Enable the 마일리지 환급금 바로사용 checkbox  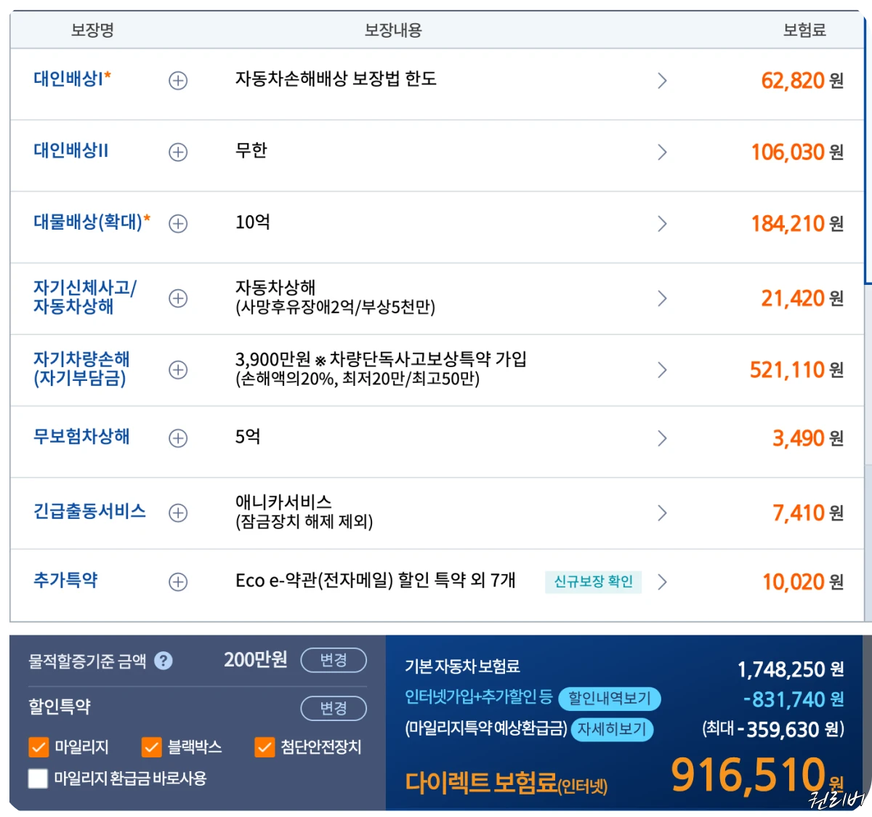[x=37, y=778]
